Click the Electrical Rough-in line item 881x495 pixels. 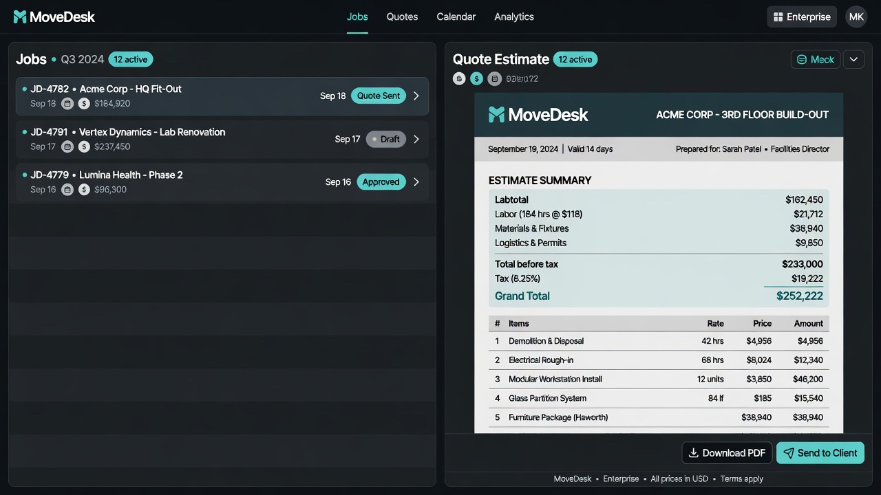(x=659, y=360)
